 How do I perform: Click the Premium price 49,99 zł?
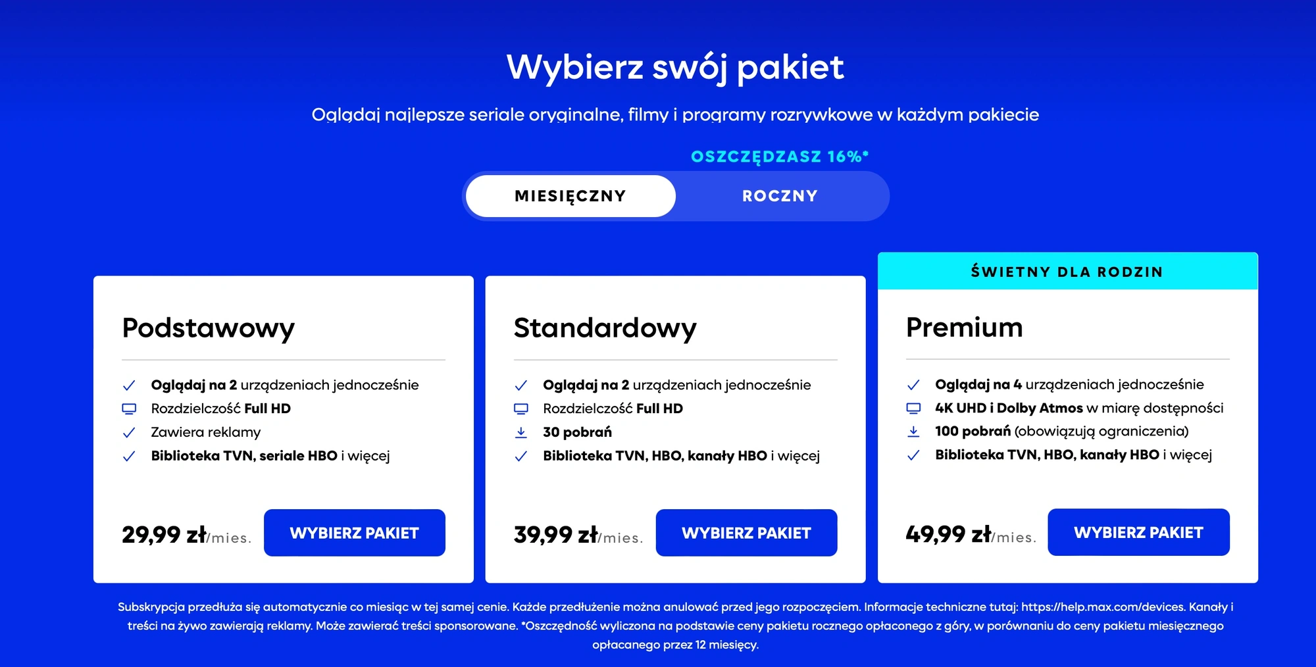point(949,533)
